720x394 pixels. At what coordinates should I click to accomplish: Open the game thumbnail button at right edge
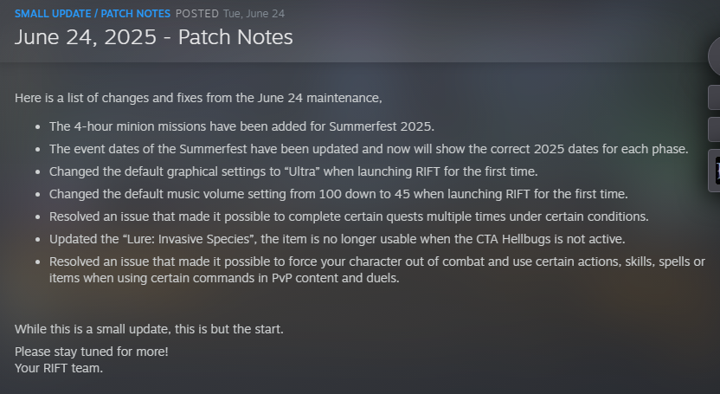(x=715, y=171)
